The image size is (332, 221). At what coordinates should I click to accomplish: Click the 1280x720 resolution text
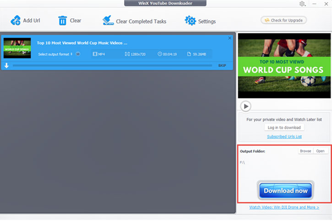coord(138,54)
